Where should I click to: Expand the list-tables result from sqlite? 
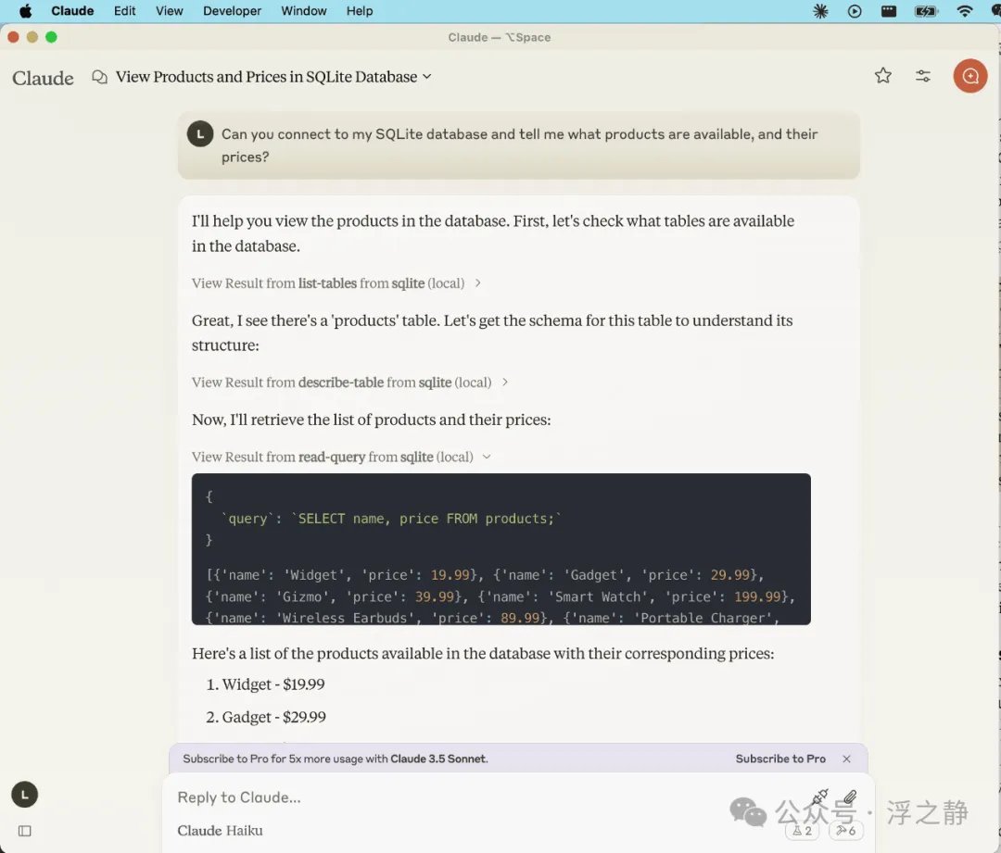[x=336, y=283]
